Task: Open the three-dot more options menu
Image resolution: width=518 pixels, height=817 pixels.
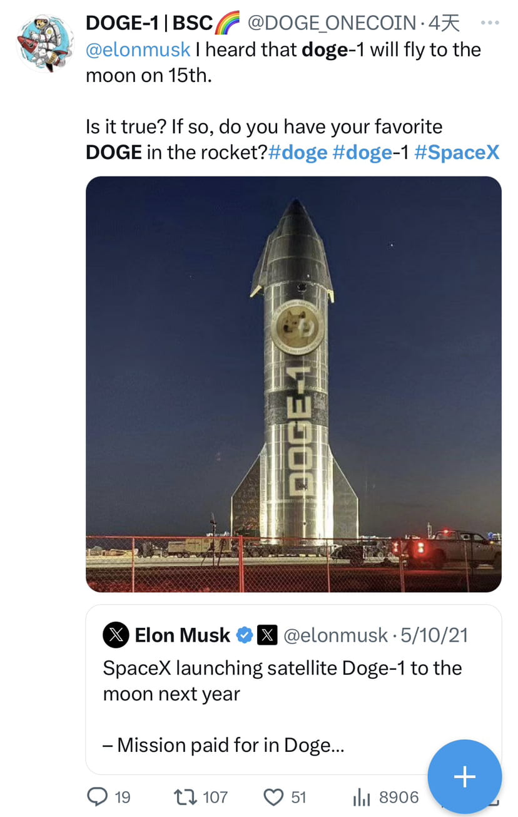Action: coord(490,22)
